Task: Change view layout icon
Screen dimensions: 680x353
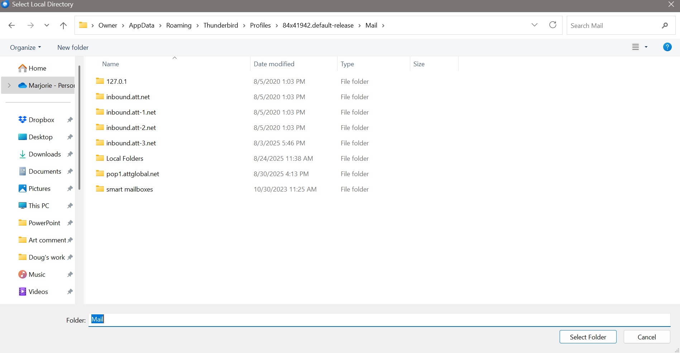Action: (636, 47)
